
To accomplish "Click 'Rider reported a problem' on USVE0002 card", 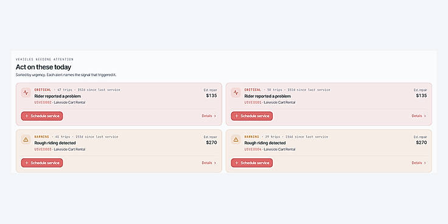I will point(57,96).
